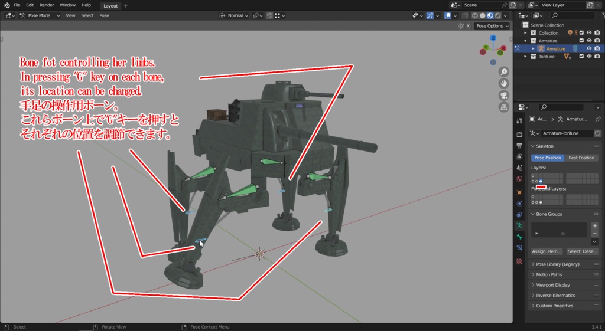Open the Render properties tab
The image size is (605, 331).
click(x=519, y=135)
